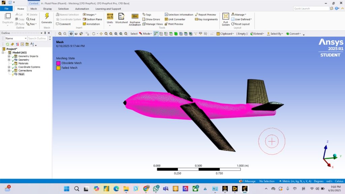Click the Quick Launch search field
The height and width of the screenshot is (194, 345).
click(310, 9)
